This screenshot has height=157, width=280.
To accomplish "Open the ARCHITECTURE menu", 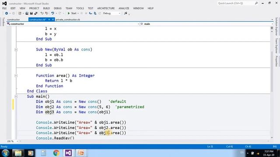I will [106, 8].
